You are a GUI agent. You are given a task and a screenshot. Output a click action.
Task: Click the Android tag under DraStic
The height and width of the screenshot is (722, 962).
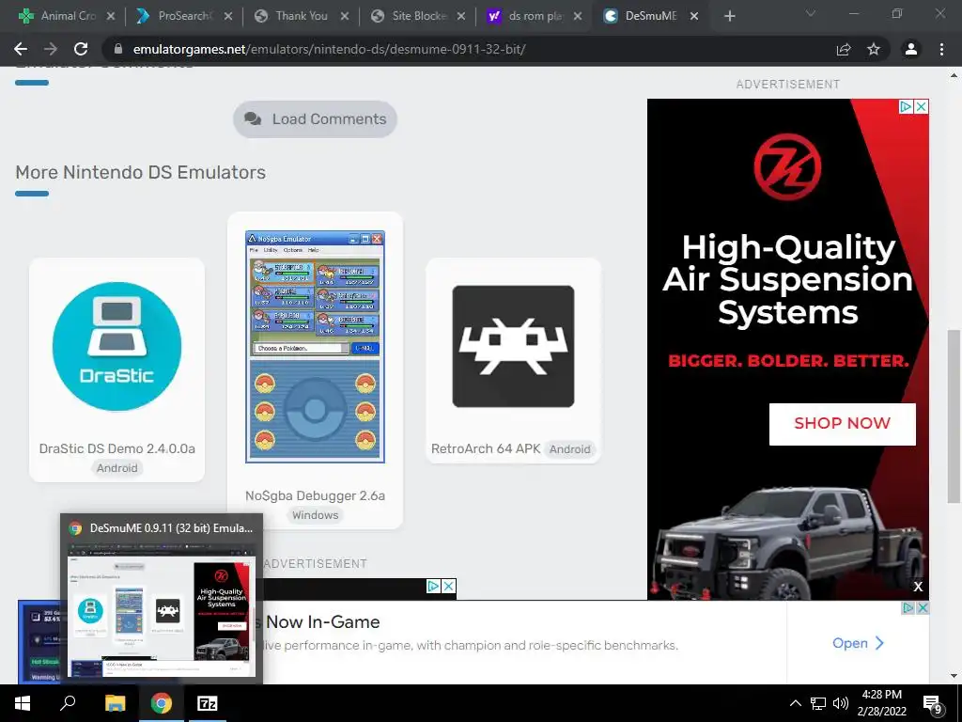(x=116, y=468)
